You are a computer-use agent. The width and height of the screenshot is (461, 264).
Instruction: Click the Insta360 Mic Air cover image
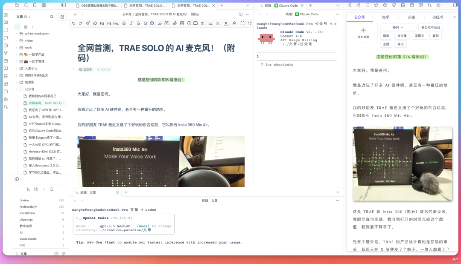click(402, 164)
